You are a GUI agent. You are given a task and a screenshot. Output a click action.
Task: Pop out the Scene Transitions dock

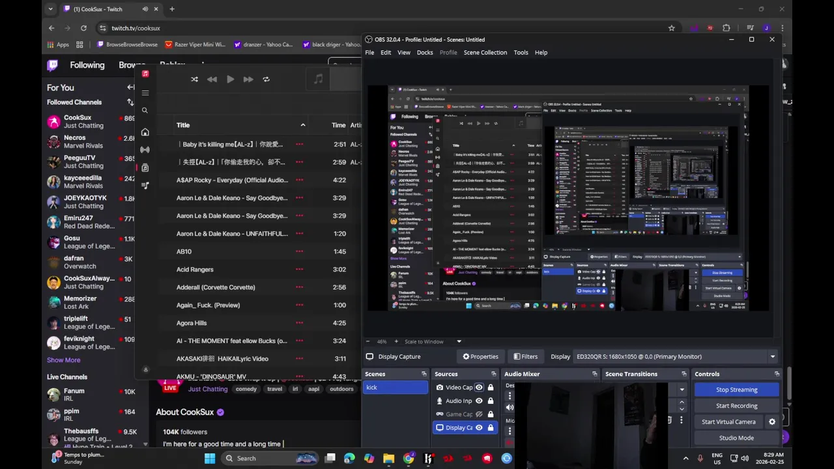pyautogui.click(x=684, y=374)
